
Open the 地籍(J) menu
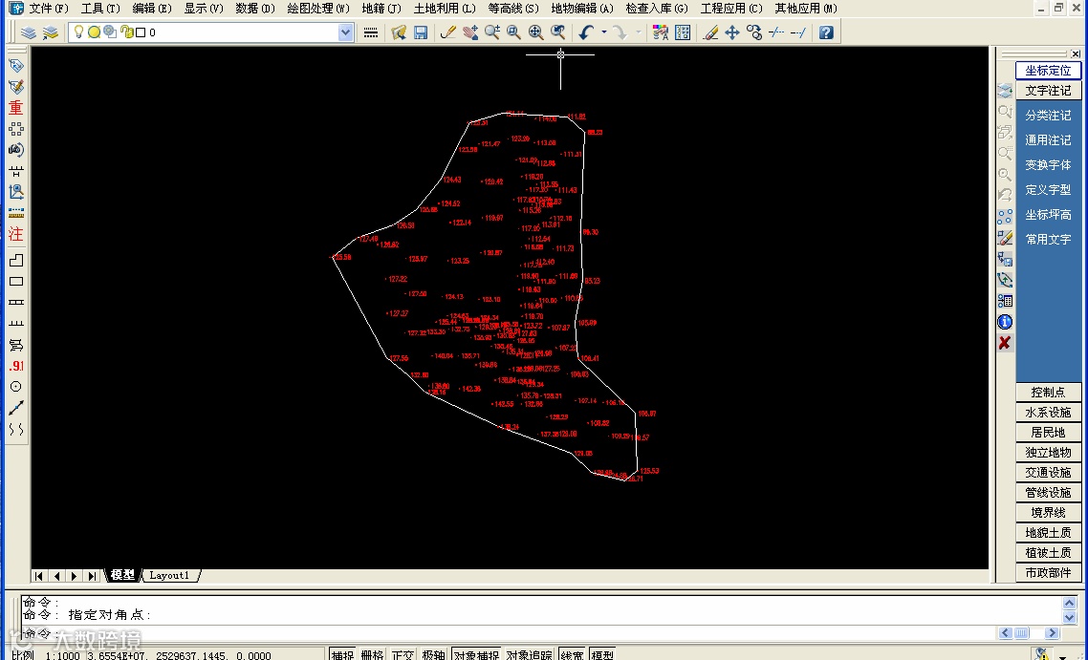tap(381, 9)
